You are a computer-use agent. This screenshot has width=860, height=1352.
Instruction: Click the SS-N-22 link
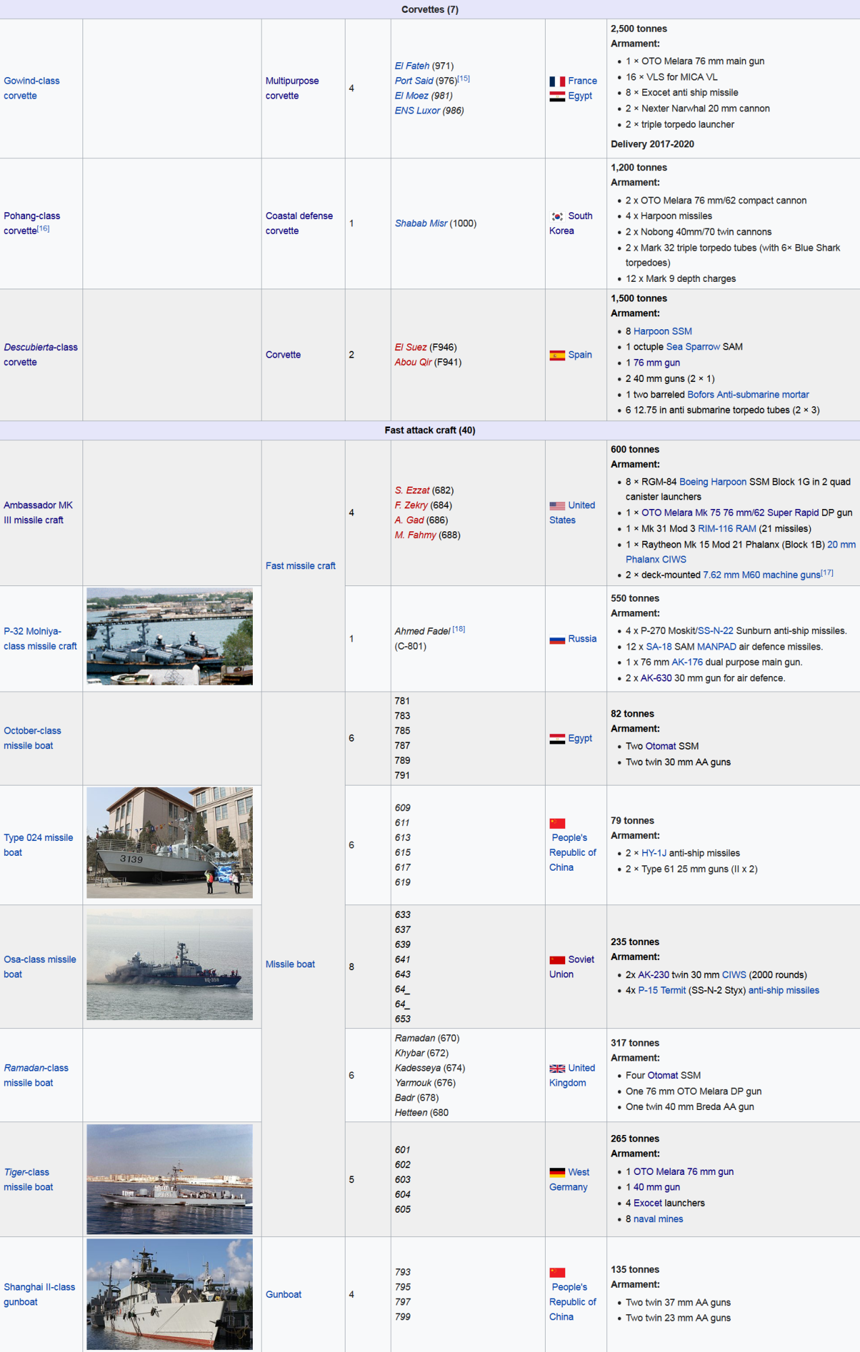(x=715, y=631)
